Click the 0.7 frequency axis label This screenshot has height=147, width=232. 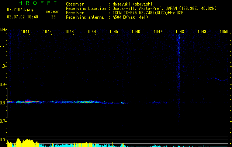[3, 121]
